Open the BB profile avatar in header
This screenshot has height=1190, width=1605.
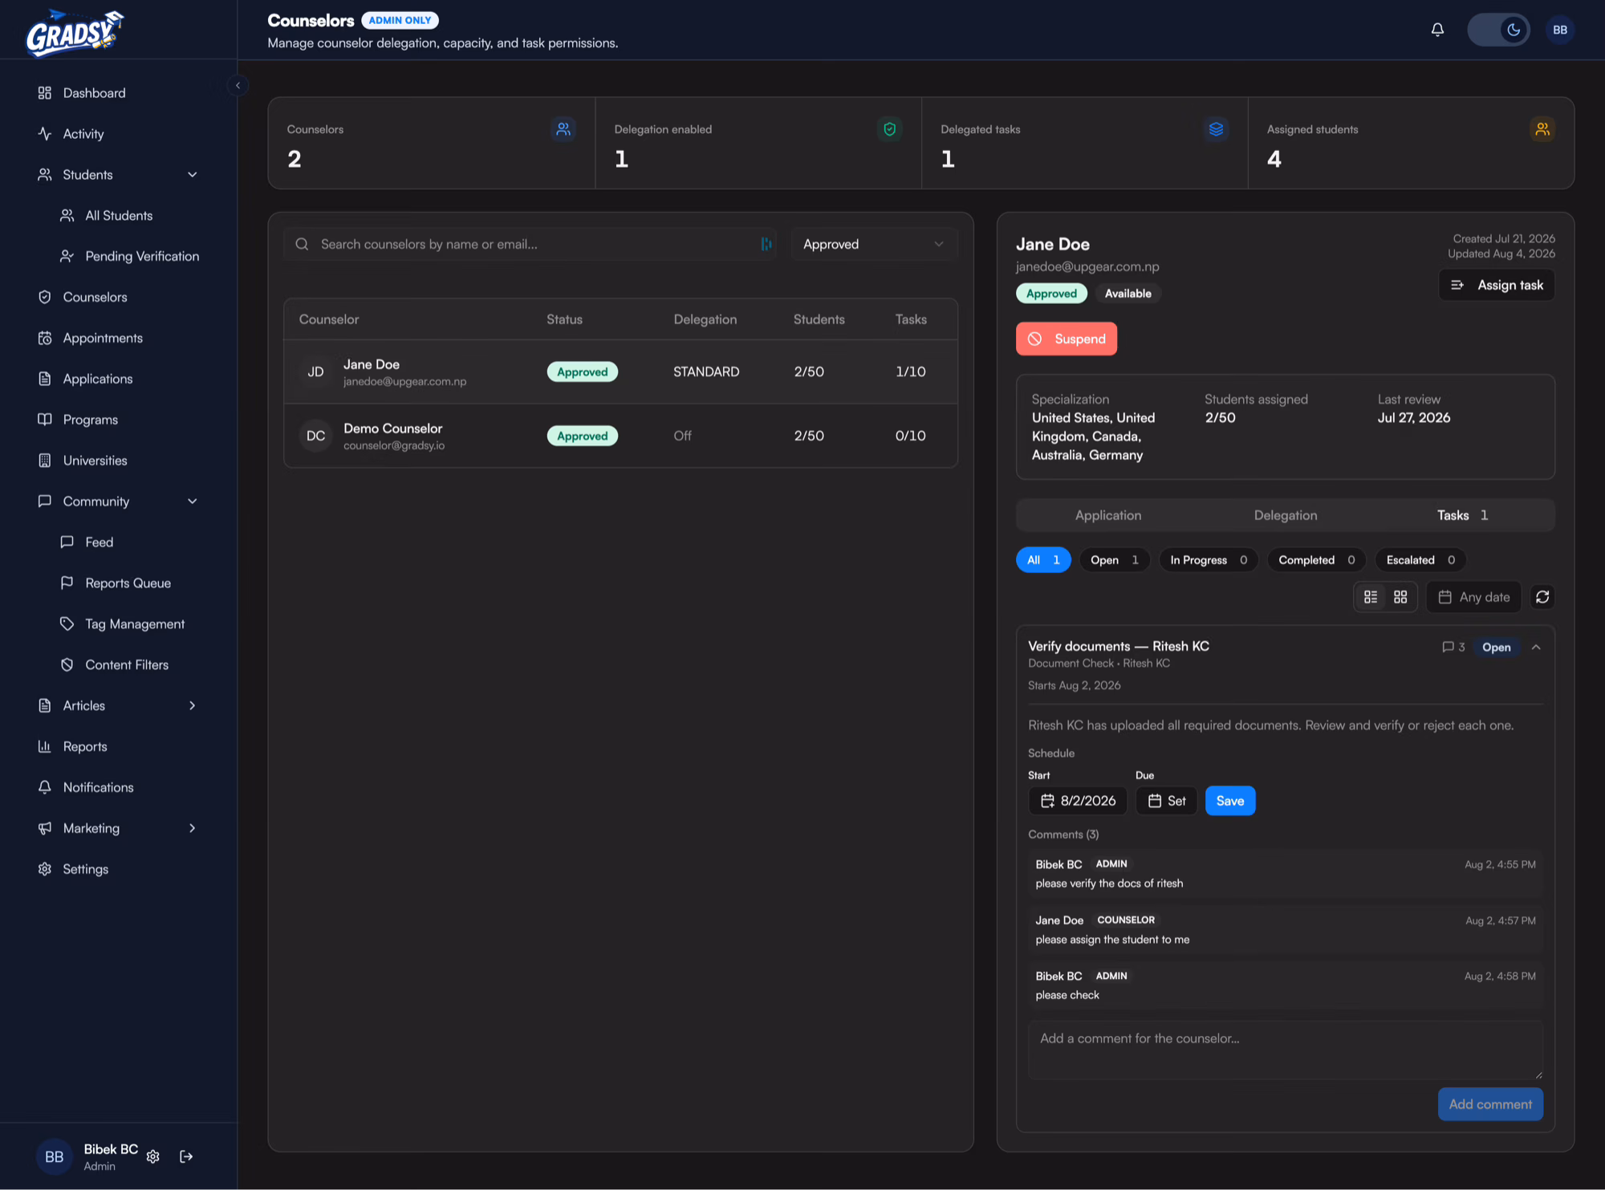coord(1559,30)
